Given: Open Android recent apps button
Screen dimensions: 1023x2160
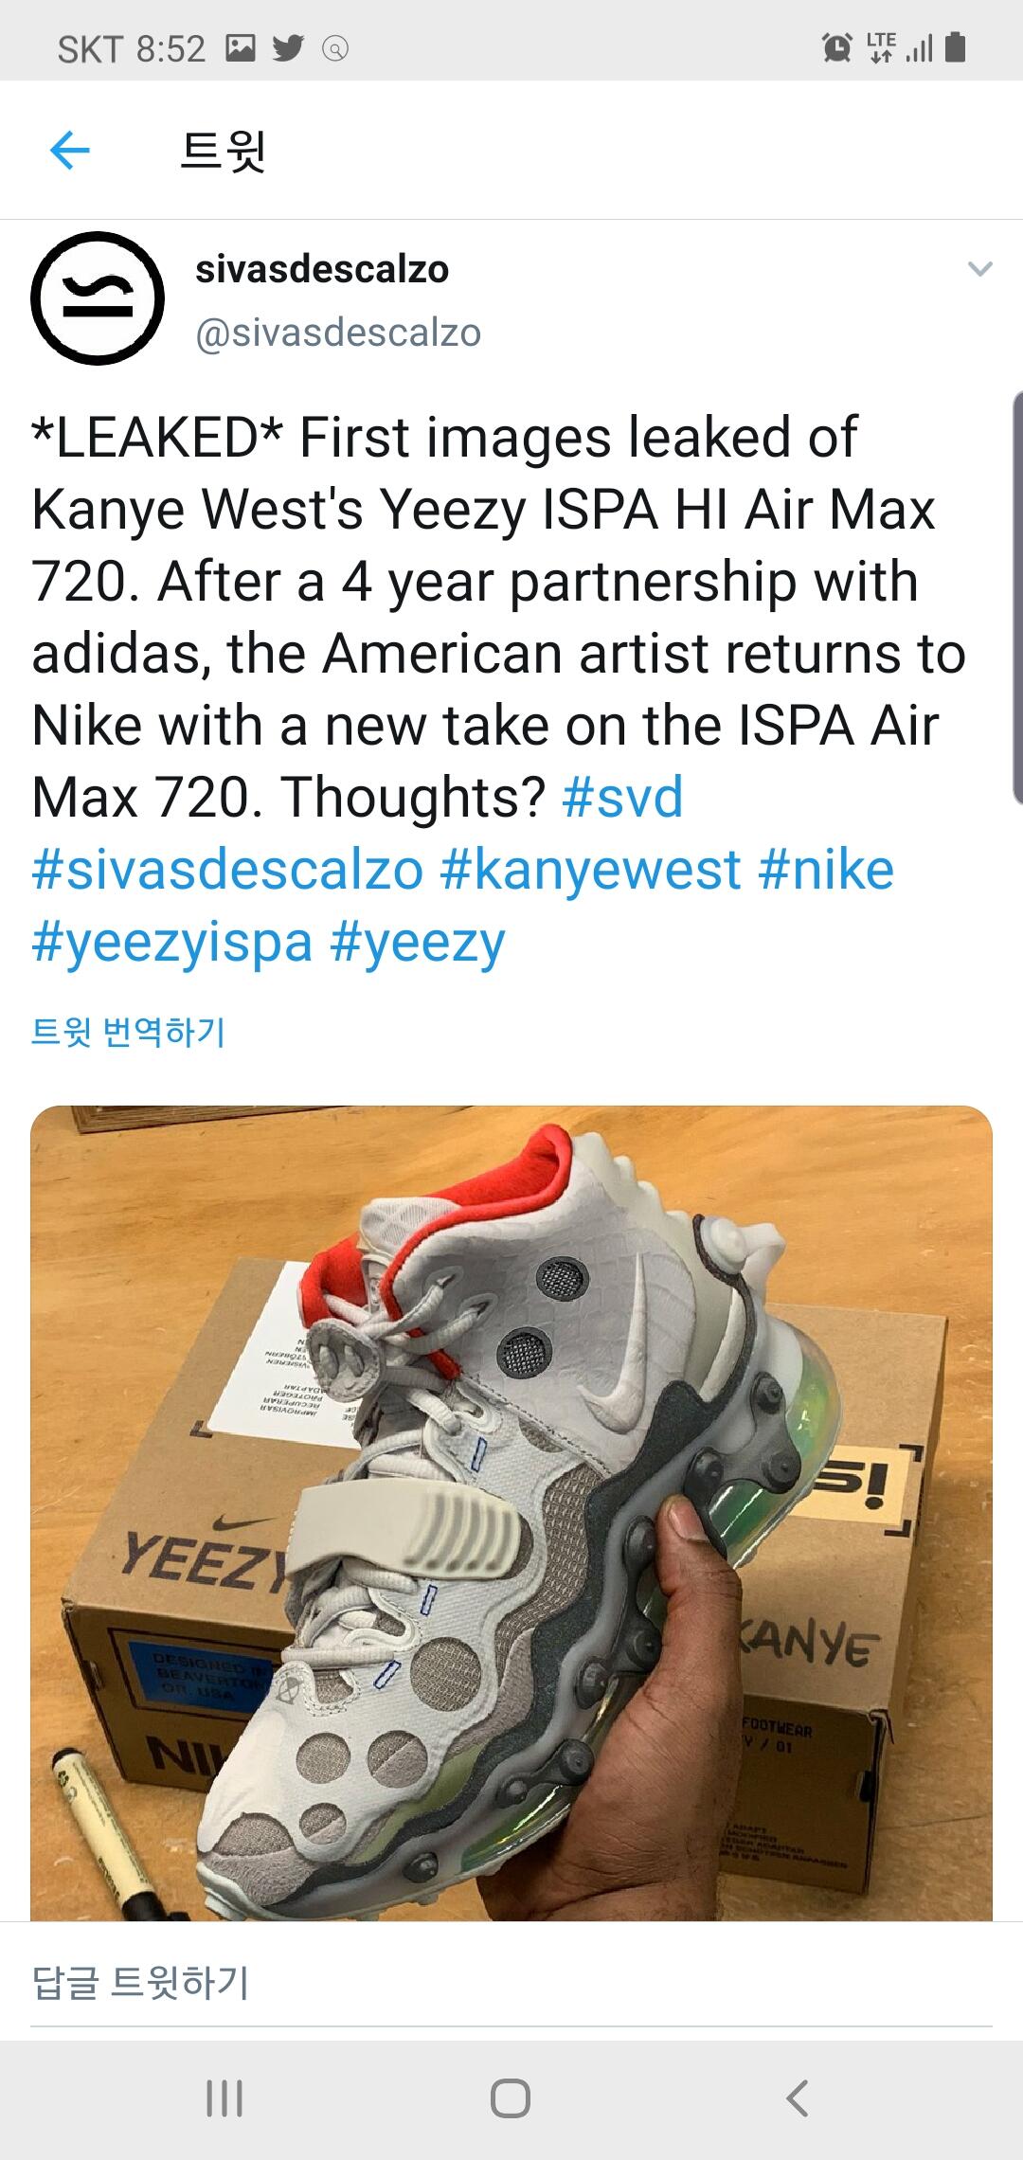Looking at the screenshot, I should click(224, 2097).
